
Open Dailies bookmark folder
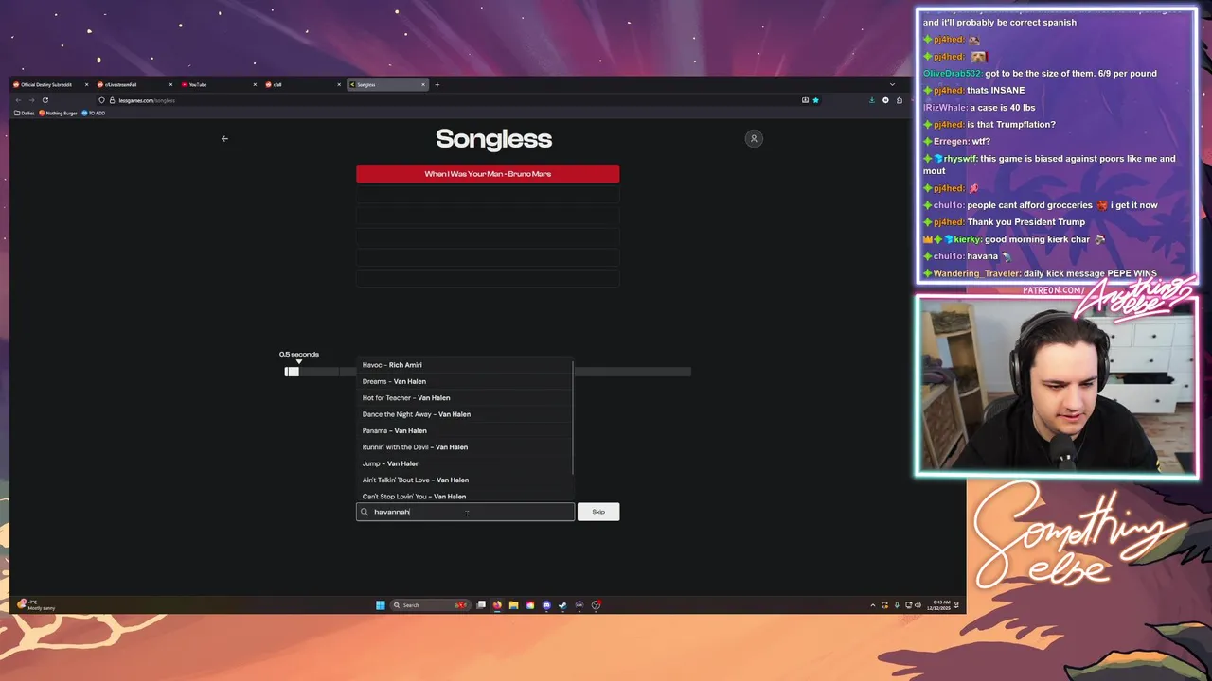coord(25,113)
